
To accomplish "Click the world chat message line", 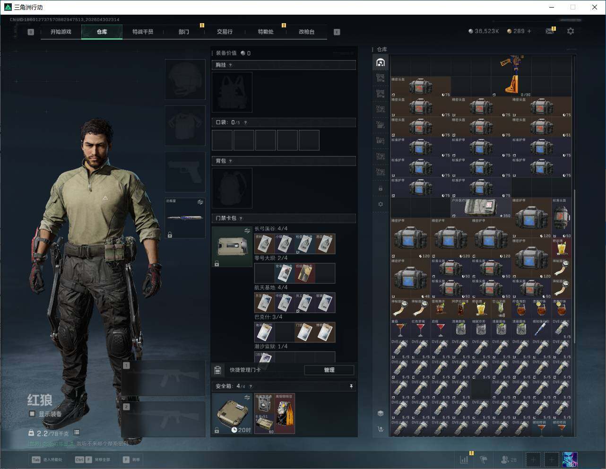I will [78, 443].
